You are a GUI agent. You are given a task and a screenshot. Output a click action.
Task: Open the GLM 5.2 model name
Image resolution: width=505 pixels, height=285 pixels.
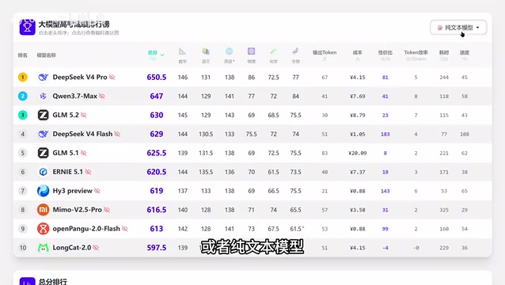tap(66, 115)
